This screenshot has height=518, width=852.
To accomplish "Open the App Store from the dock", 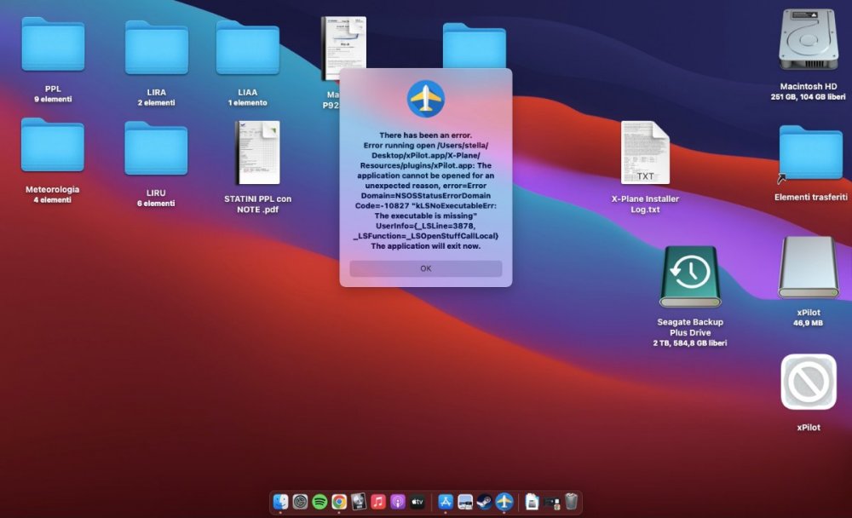I will pyautogui.click(x=446, y=502).
